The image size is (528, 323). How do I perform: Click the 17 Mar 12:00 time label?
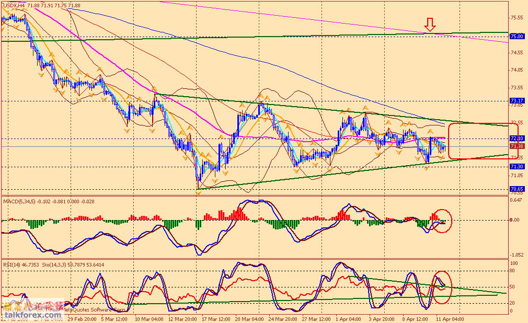pyautogui.click(x=216, y=319)
